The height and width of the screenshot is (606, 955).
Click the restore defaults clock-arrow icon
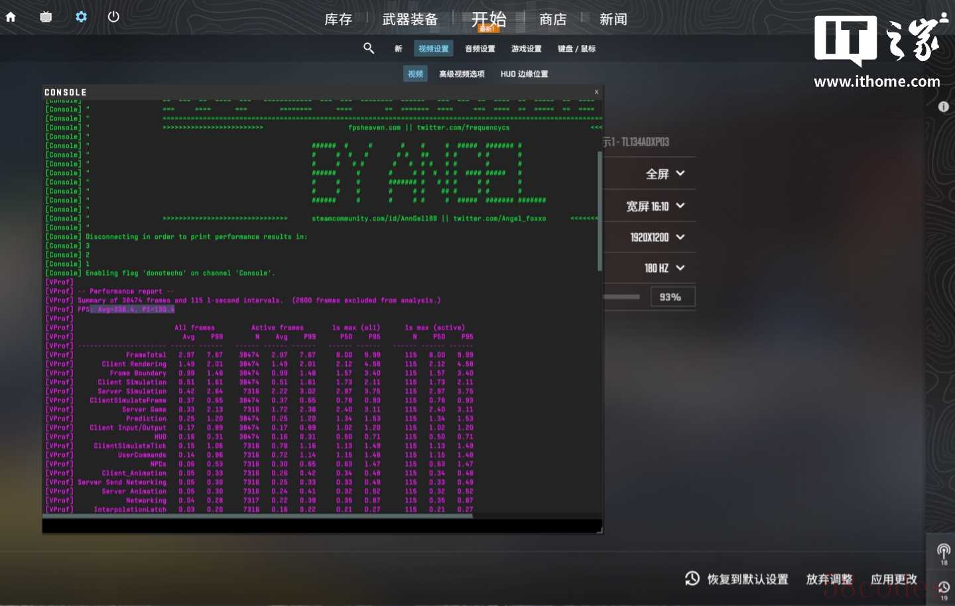pos(692,579)
